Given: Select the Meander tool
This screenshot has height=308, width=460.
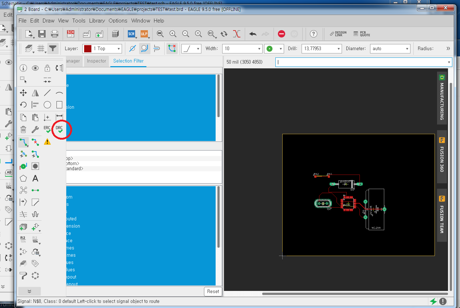Looking at the screenshot, I should coord(35,214).
